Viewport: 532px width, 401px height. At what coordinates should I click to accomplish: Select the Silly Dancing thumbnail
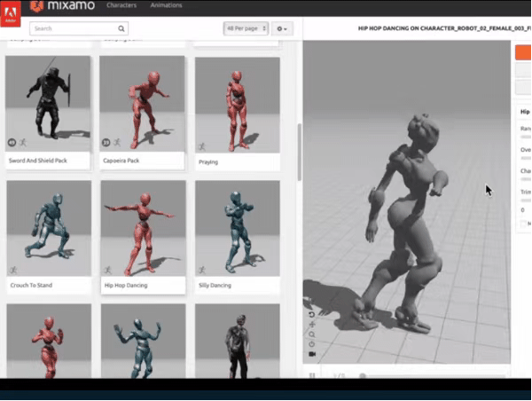click(238, 228)
